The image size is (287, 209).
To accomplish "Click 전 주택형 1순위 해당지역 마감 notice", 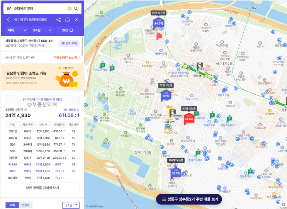I will 42,100.
